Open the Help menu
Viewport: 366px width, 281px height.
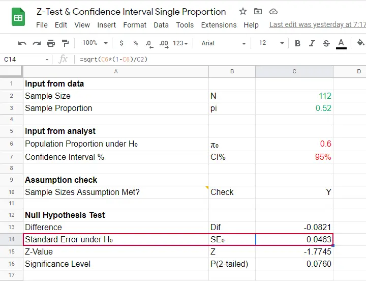pos(251,25)
